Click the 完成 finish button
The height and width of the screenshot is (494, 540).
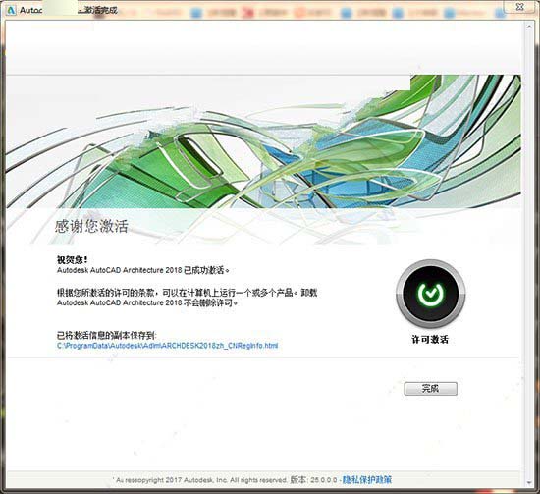pos(430,389)
